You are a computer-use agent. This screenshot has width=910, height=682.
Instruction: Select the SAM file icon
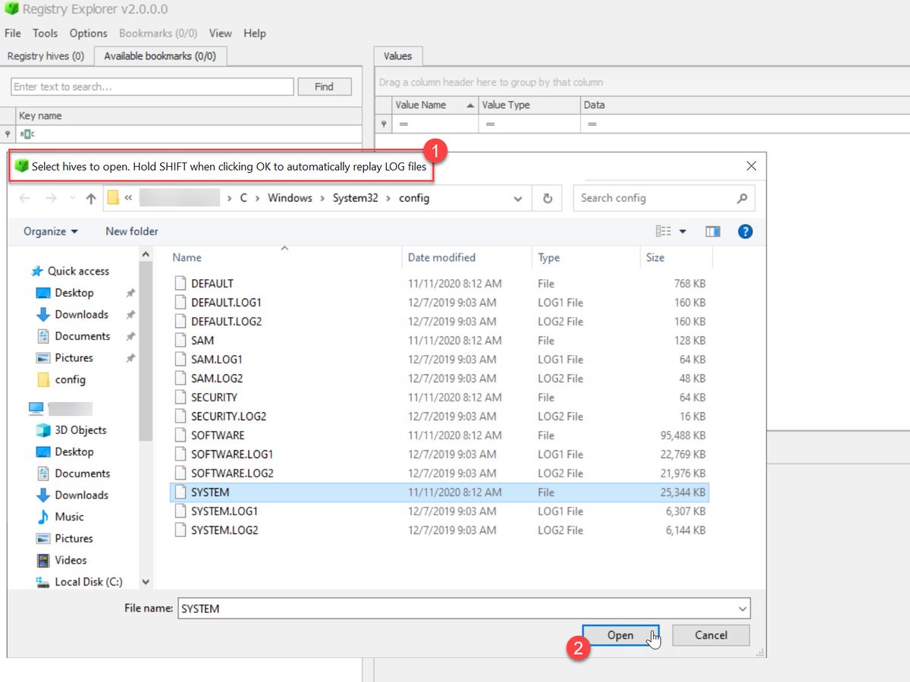tap(180, 340)
